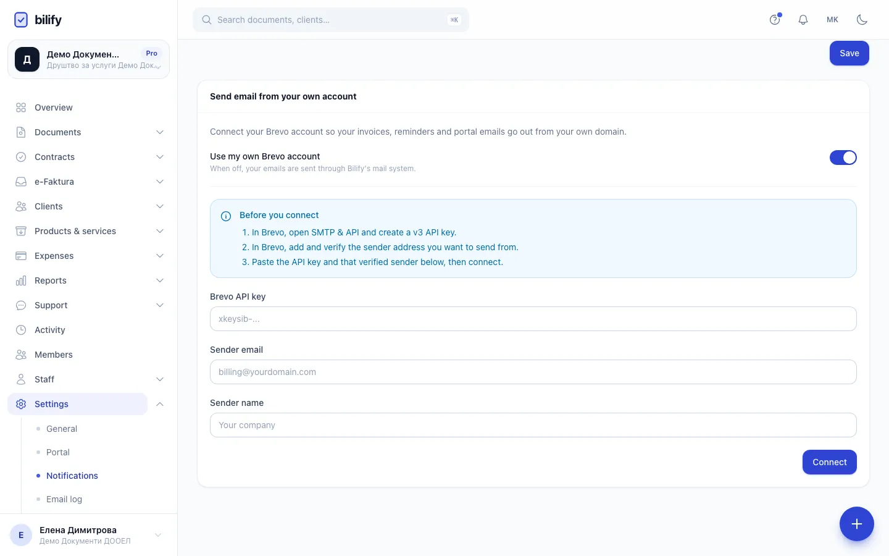Viewport: 889px width, 556px height.
Task: Disable the Use my own Brevo account switch
Action: [x=843, y=158]
